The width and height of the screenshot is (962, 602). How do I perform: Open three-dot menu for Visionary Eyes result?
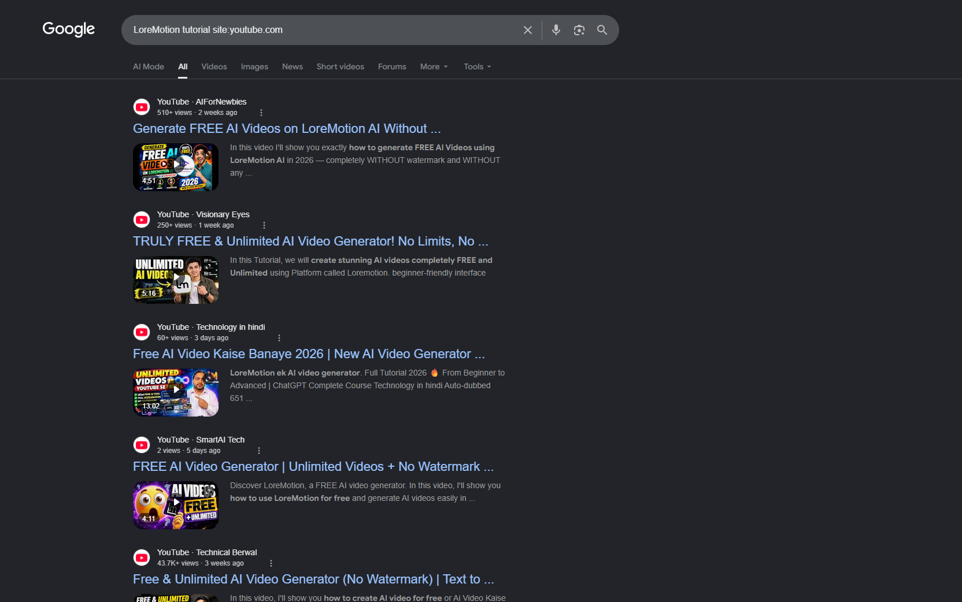pyautogui.click(x=264, y=225)
